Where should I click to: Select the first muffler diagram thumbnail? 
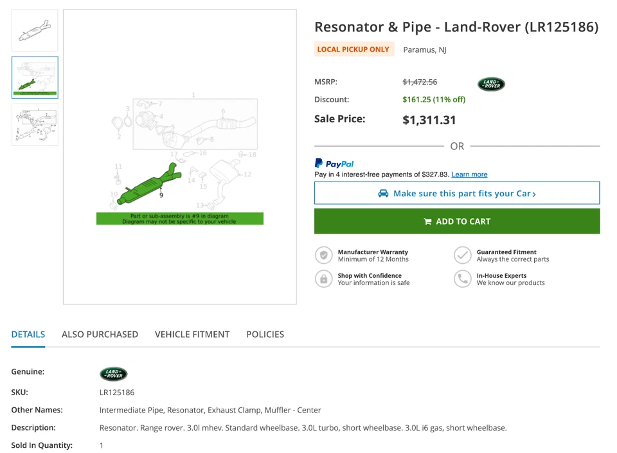(34, 30)
